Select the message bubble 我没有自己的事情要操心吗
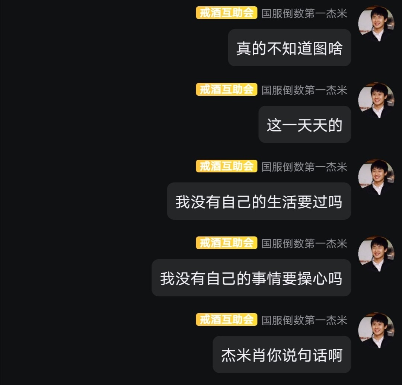Screen dimensions: 402x385 pyautogui.click(x=251, y=278)
